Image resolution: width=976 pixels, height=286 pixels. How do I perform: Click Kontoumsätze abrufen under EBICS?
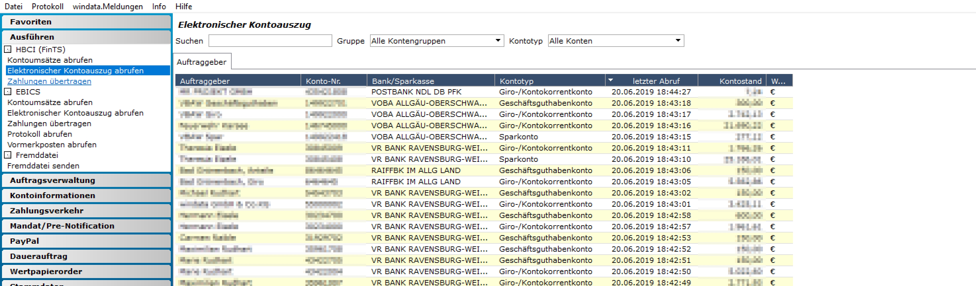(x=50, y=102)
